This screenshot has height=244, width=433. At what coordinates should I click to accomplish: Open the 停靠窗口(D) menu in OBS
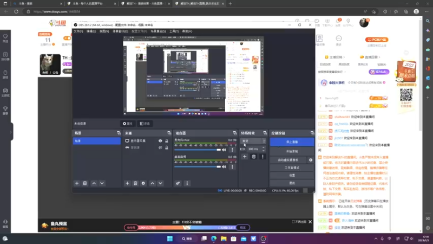[x=120, y=31]
